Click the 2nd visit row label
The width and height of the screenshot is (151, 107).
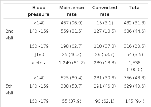[10, 35]
